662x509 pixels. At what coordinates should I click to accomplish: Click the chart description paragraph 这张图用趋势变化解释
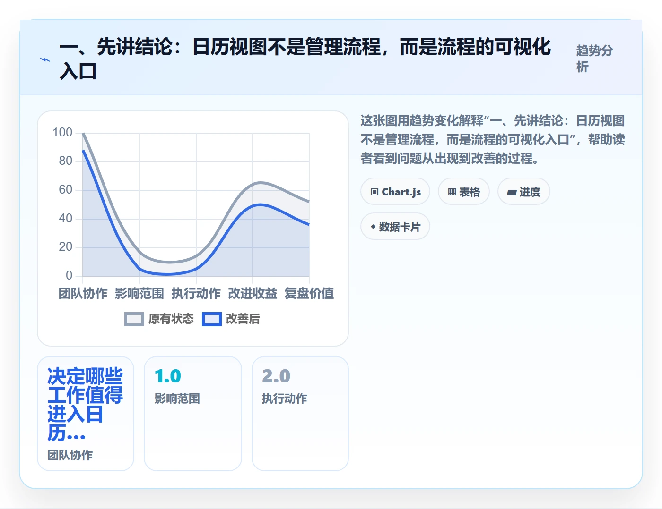tap(493, 140)
